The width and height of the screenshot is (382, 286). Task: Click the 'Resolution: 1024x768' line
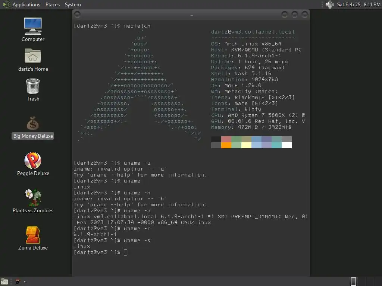click(244, 80)
